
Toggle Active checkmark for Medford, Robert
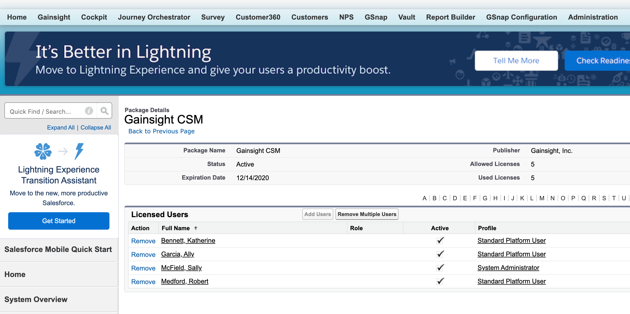(440, 281)
